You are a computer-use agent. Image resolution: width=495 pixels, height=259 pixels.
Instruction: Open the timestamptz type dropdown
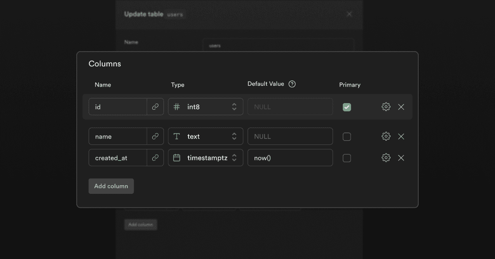tap(205, 158)
